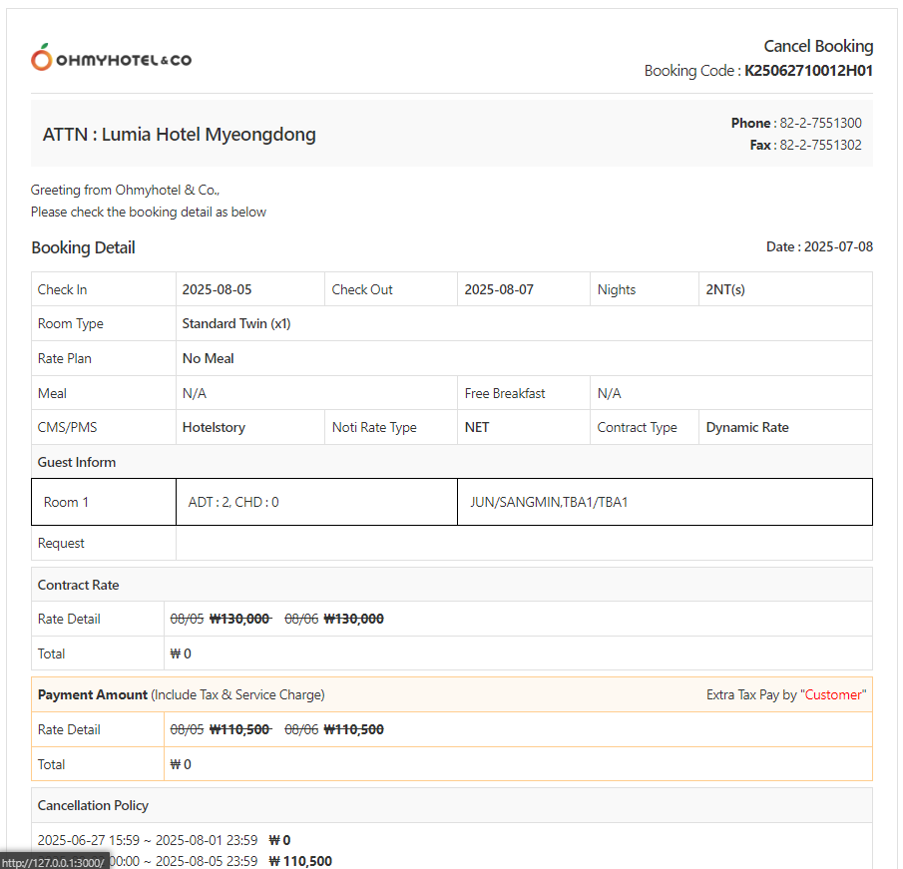Select the ATTN Lumia Hotel Myeongdong heading
Screen dimensions: 903x869
tap(180, 134)
